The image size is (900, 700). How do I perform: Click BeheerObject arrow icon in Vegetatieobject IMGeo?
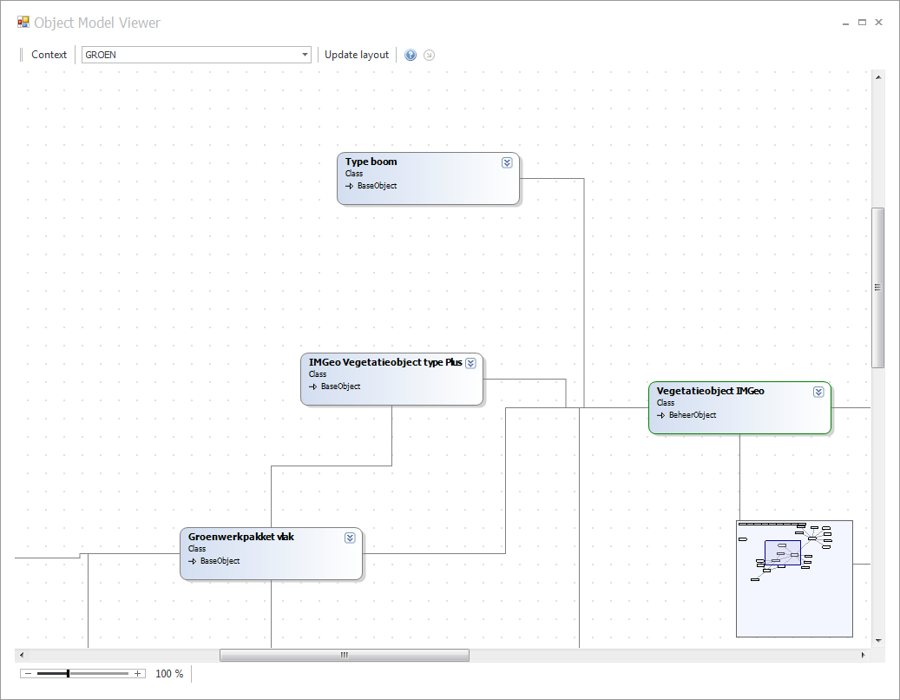tap(660, 415)
